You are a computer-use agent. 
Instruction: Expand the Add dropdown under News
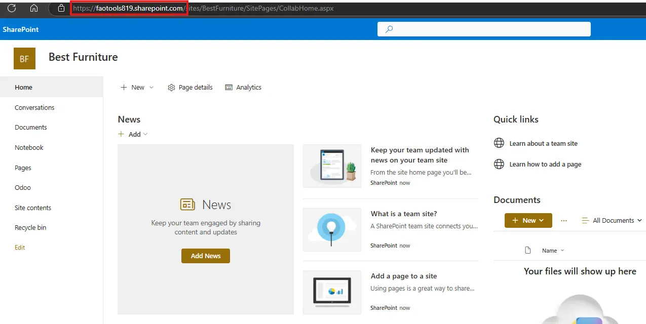tap(145, 134)
